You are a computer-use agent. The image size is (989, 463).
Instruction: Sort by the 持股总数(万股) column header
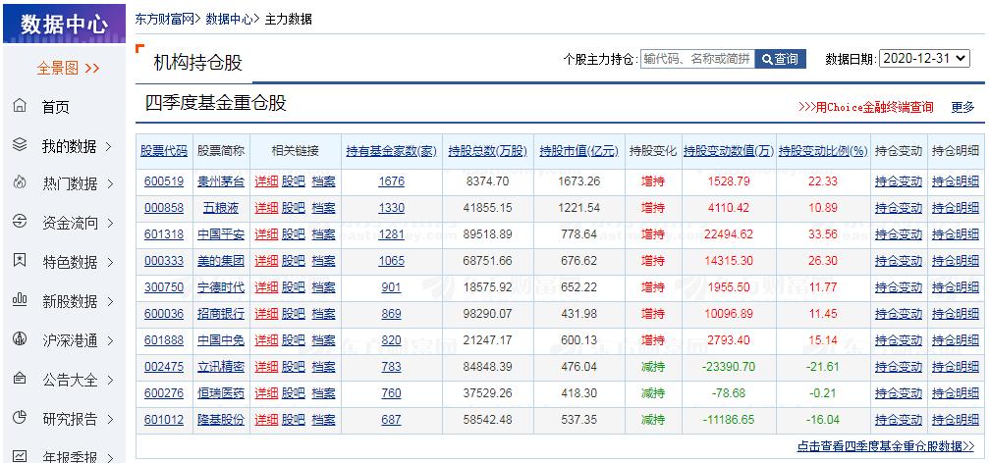point(487,151)
